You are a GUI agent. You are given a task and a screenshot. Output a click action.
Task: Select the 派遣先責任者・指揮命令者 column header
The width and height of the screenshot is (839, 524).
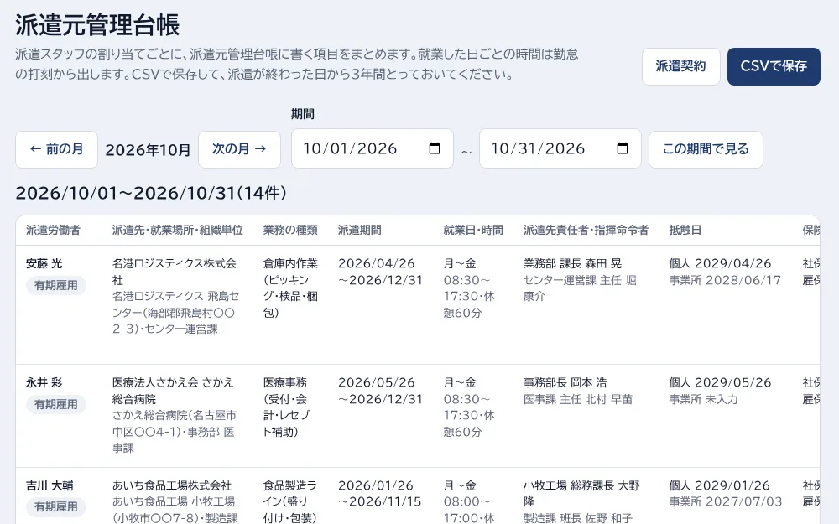tap(586, 230)
